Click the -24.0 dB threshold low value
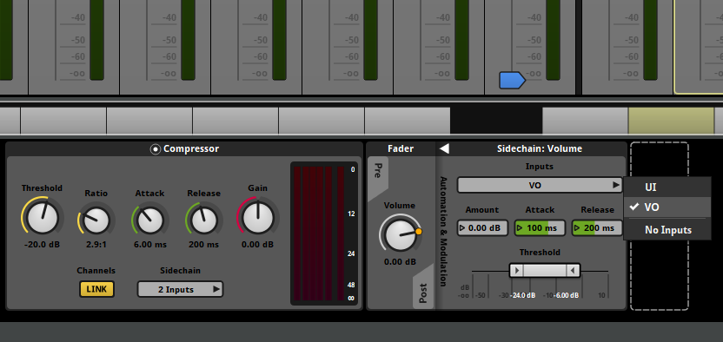Image resolution: width=723 pixels, height=342 pixels. pos(523,295)
